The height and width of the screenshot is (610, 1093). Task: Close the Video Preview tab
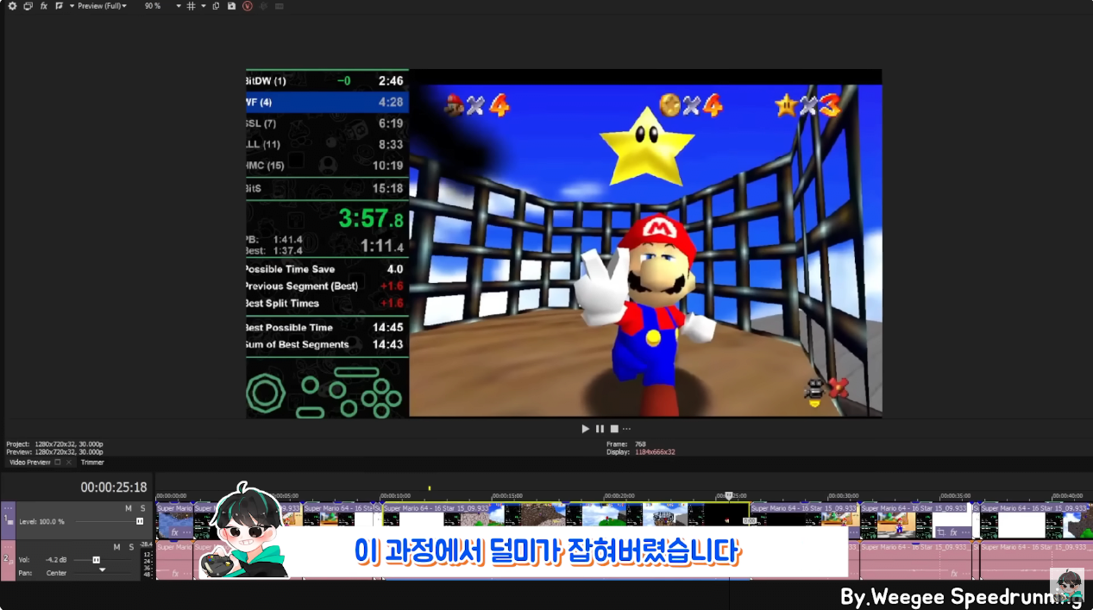(69, 462)
